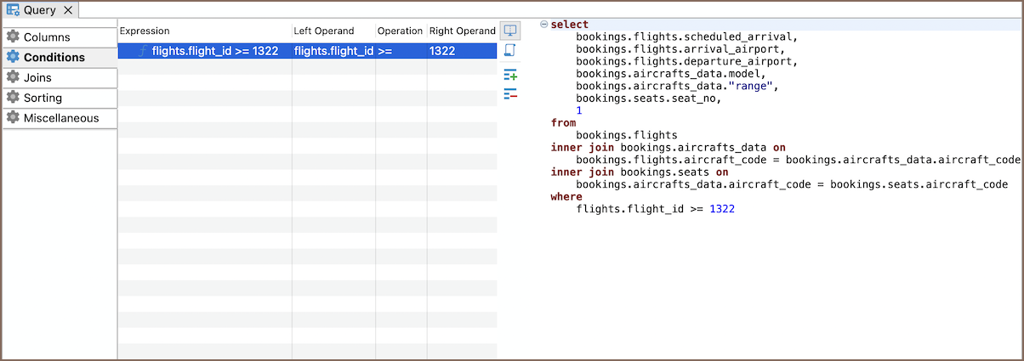This screenshot has height=361, width=1024.
Task: Collapse the select statement in SQL editor
Action: [543, 25]
